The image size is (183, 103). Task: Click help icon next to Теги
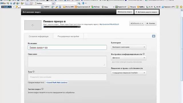pos(33,72)
